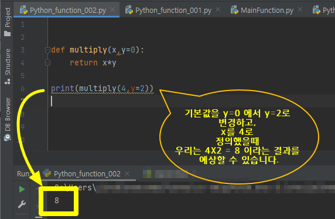The width and height of the screenshot is (335, 219).
Task: Close the Python_function_002 run tab
Action: (127, 173)
